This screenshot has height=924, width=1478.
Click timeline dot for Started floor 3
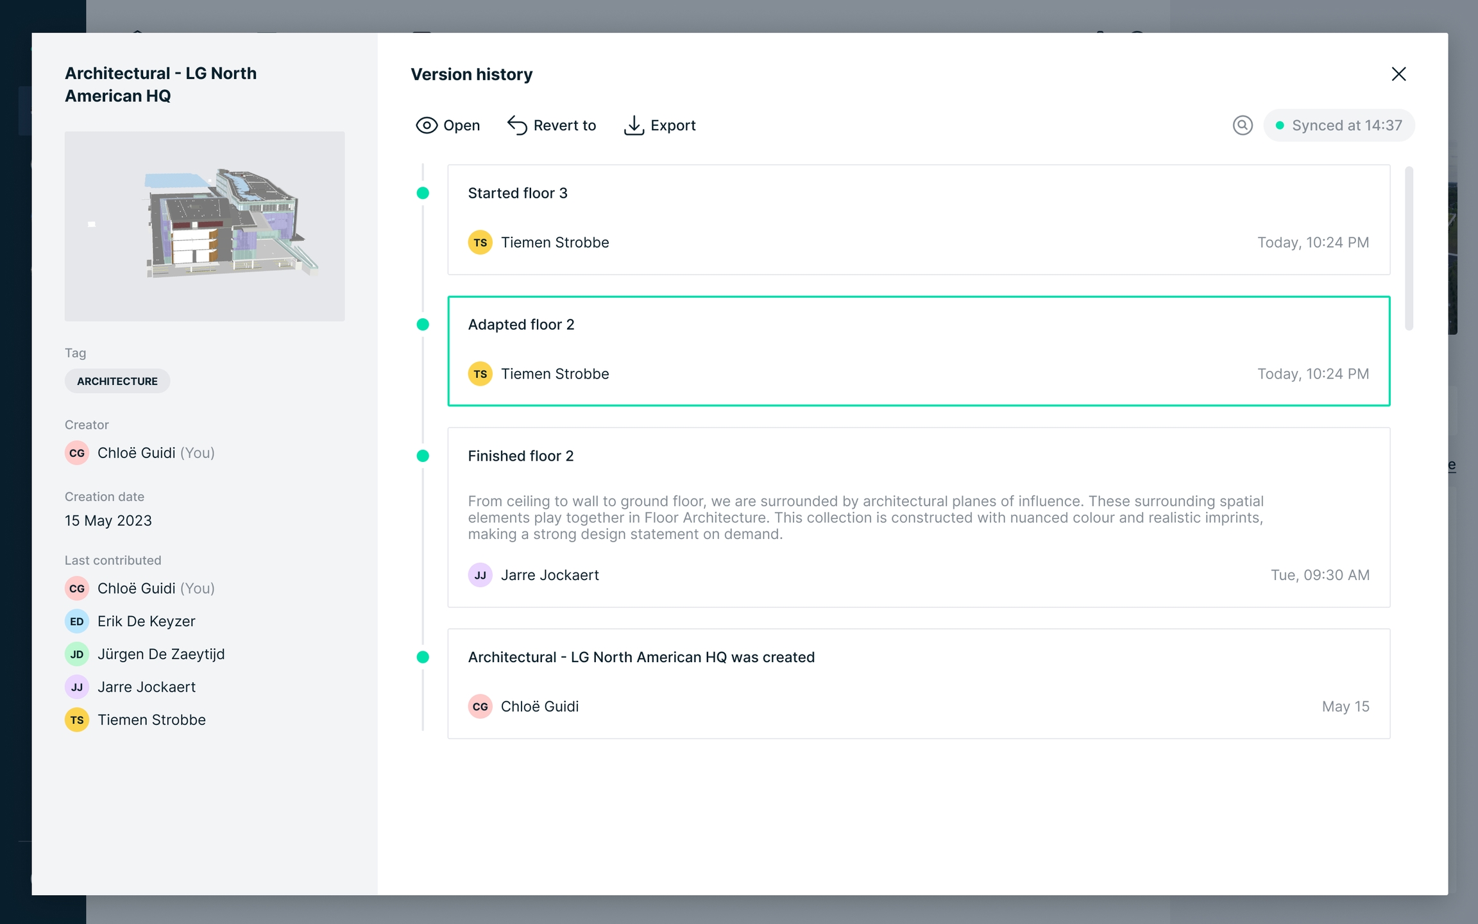423,193
